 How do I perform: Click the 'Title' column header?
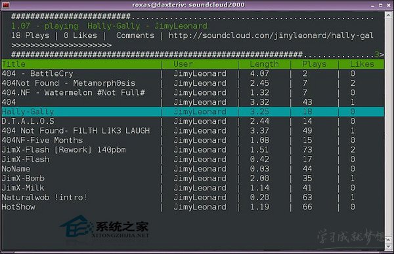click(x=14, y=64)
